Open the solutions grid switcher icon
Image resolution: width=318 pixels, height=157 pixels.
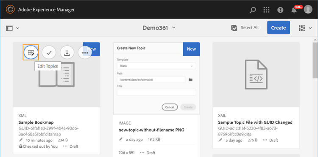[x=267, y=10]
